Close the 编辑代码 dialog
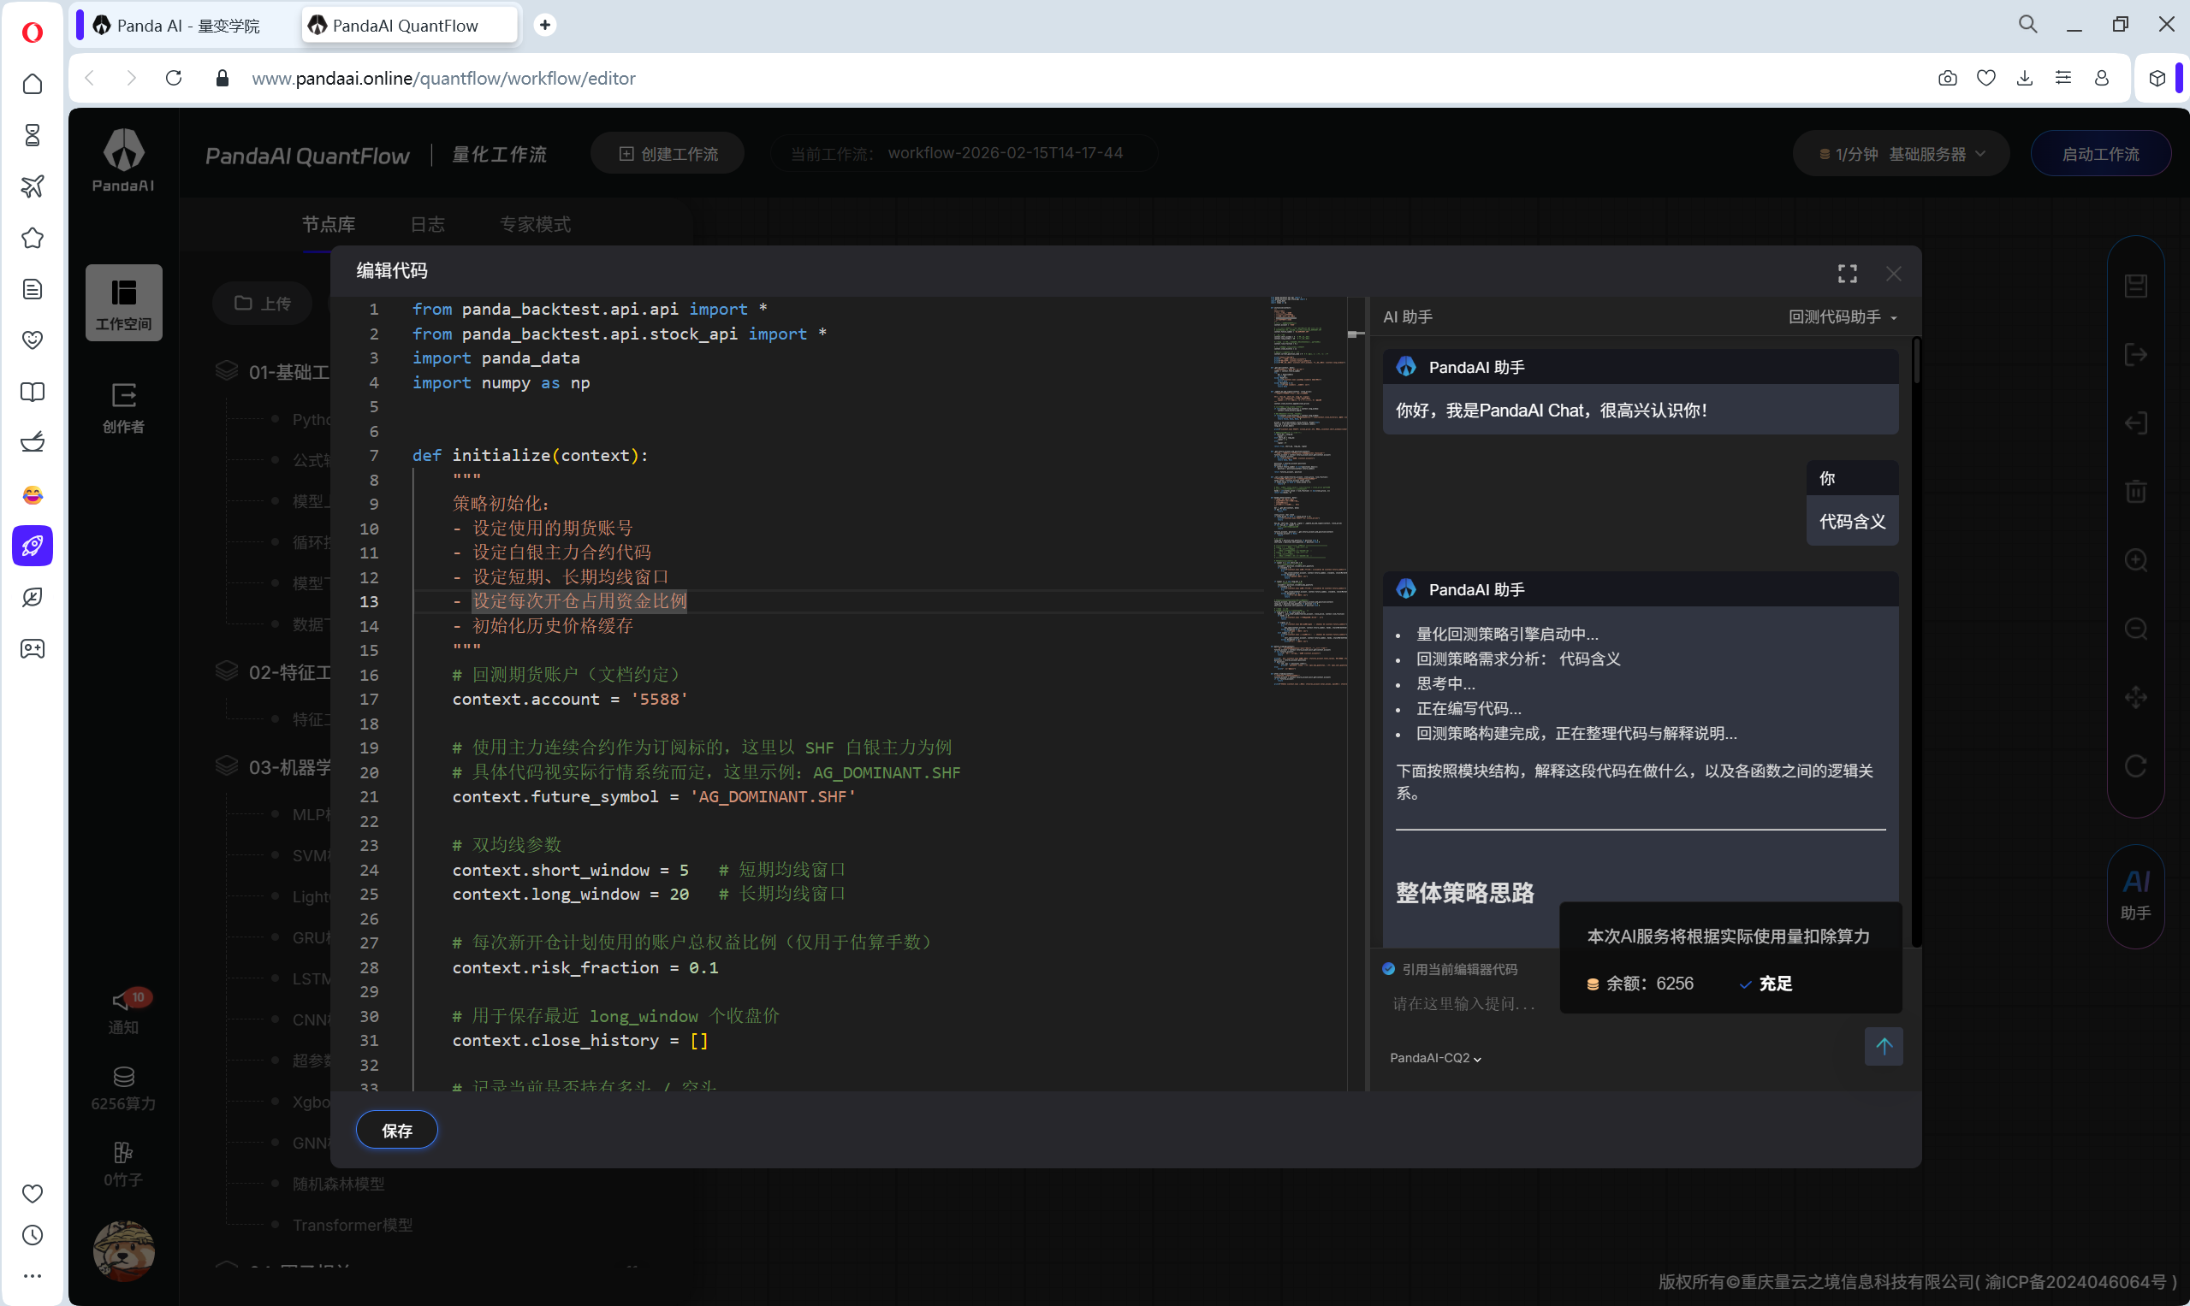This screenshot has width=2190, height=1306. 1893,274
